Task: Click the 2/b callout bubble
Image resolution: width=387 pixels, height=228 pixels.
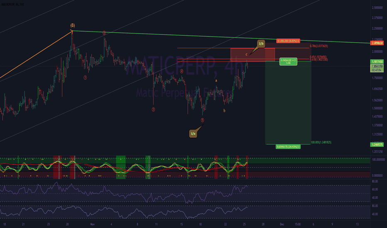Action: point(261,44)
